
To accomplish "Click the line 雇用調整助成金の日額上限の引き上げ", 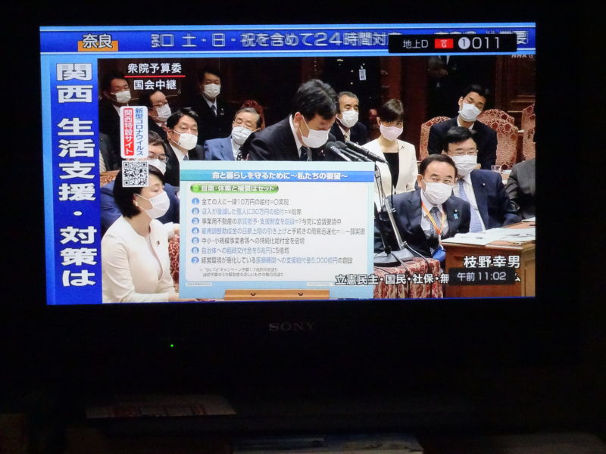I will [283, 231].
